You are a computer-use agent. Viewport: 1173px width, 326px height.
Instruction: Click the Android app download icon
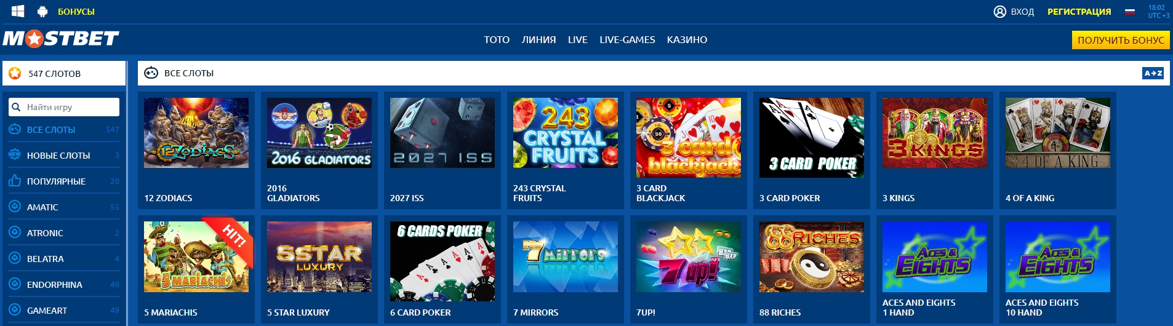42,11
